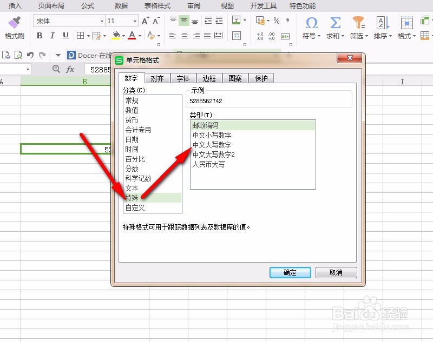The image size is (433, 342).
Task: Click 取消 to dismiss the dialog
Action: coord(337,272)
